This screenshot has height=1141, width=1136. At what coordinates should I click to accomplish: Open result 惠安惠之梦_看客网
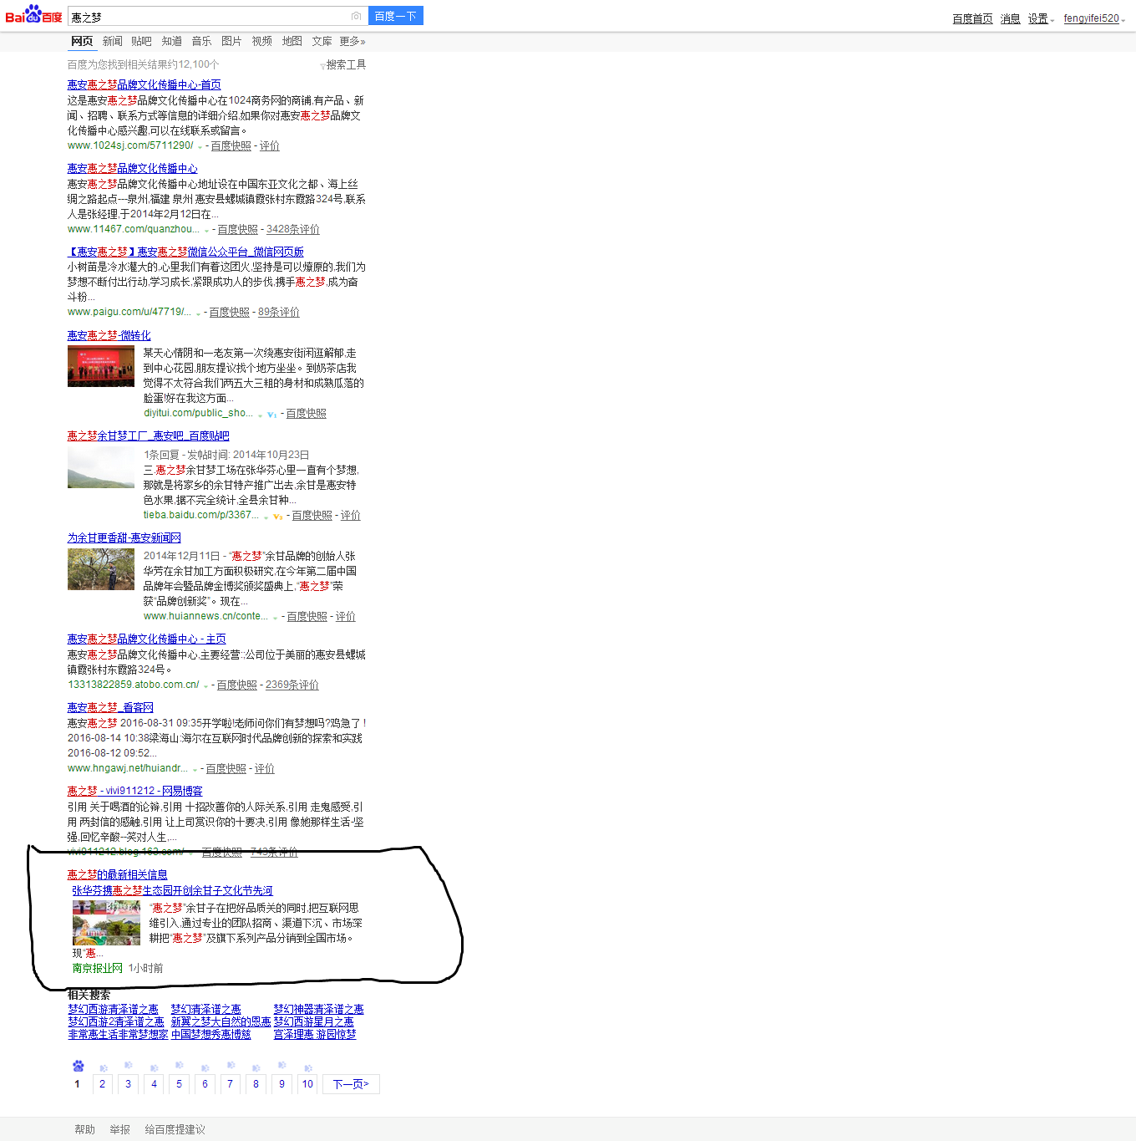pos(110,707)
